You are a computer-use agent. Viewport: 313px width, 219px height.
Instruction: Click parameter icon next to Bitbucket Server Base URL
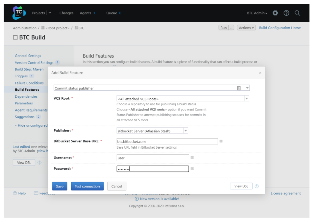pos(221,141)
